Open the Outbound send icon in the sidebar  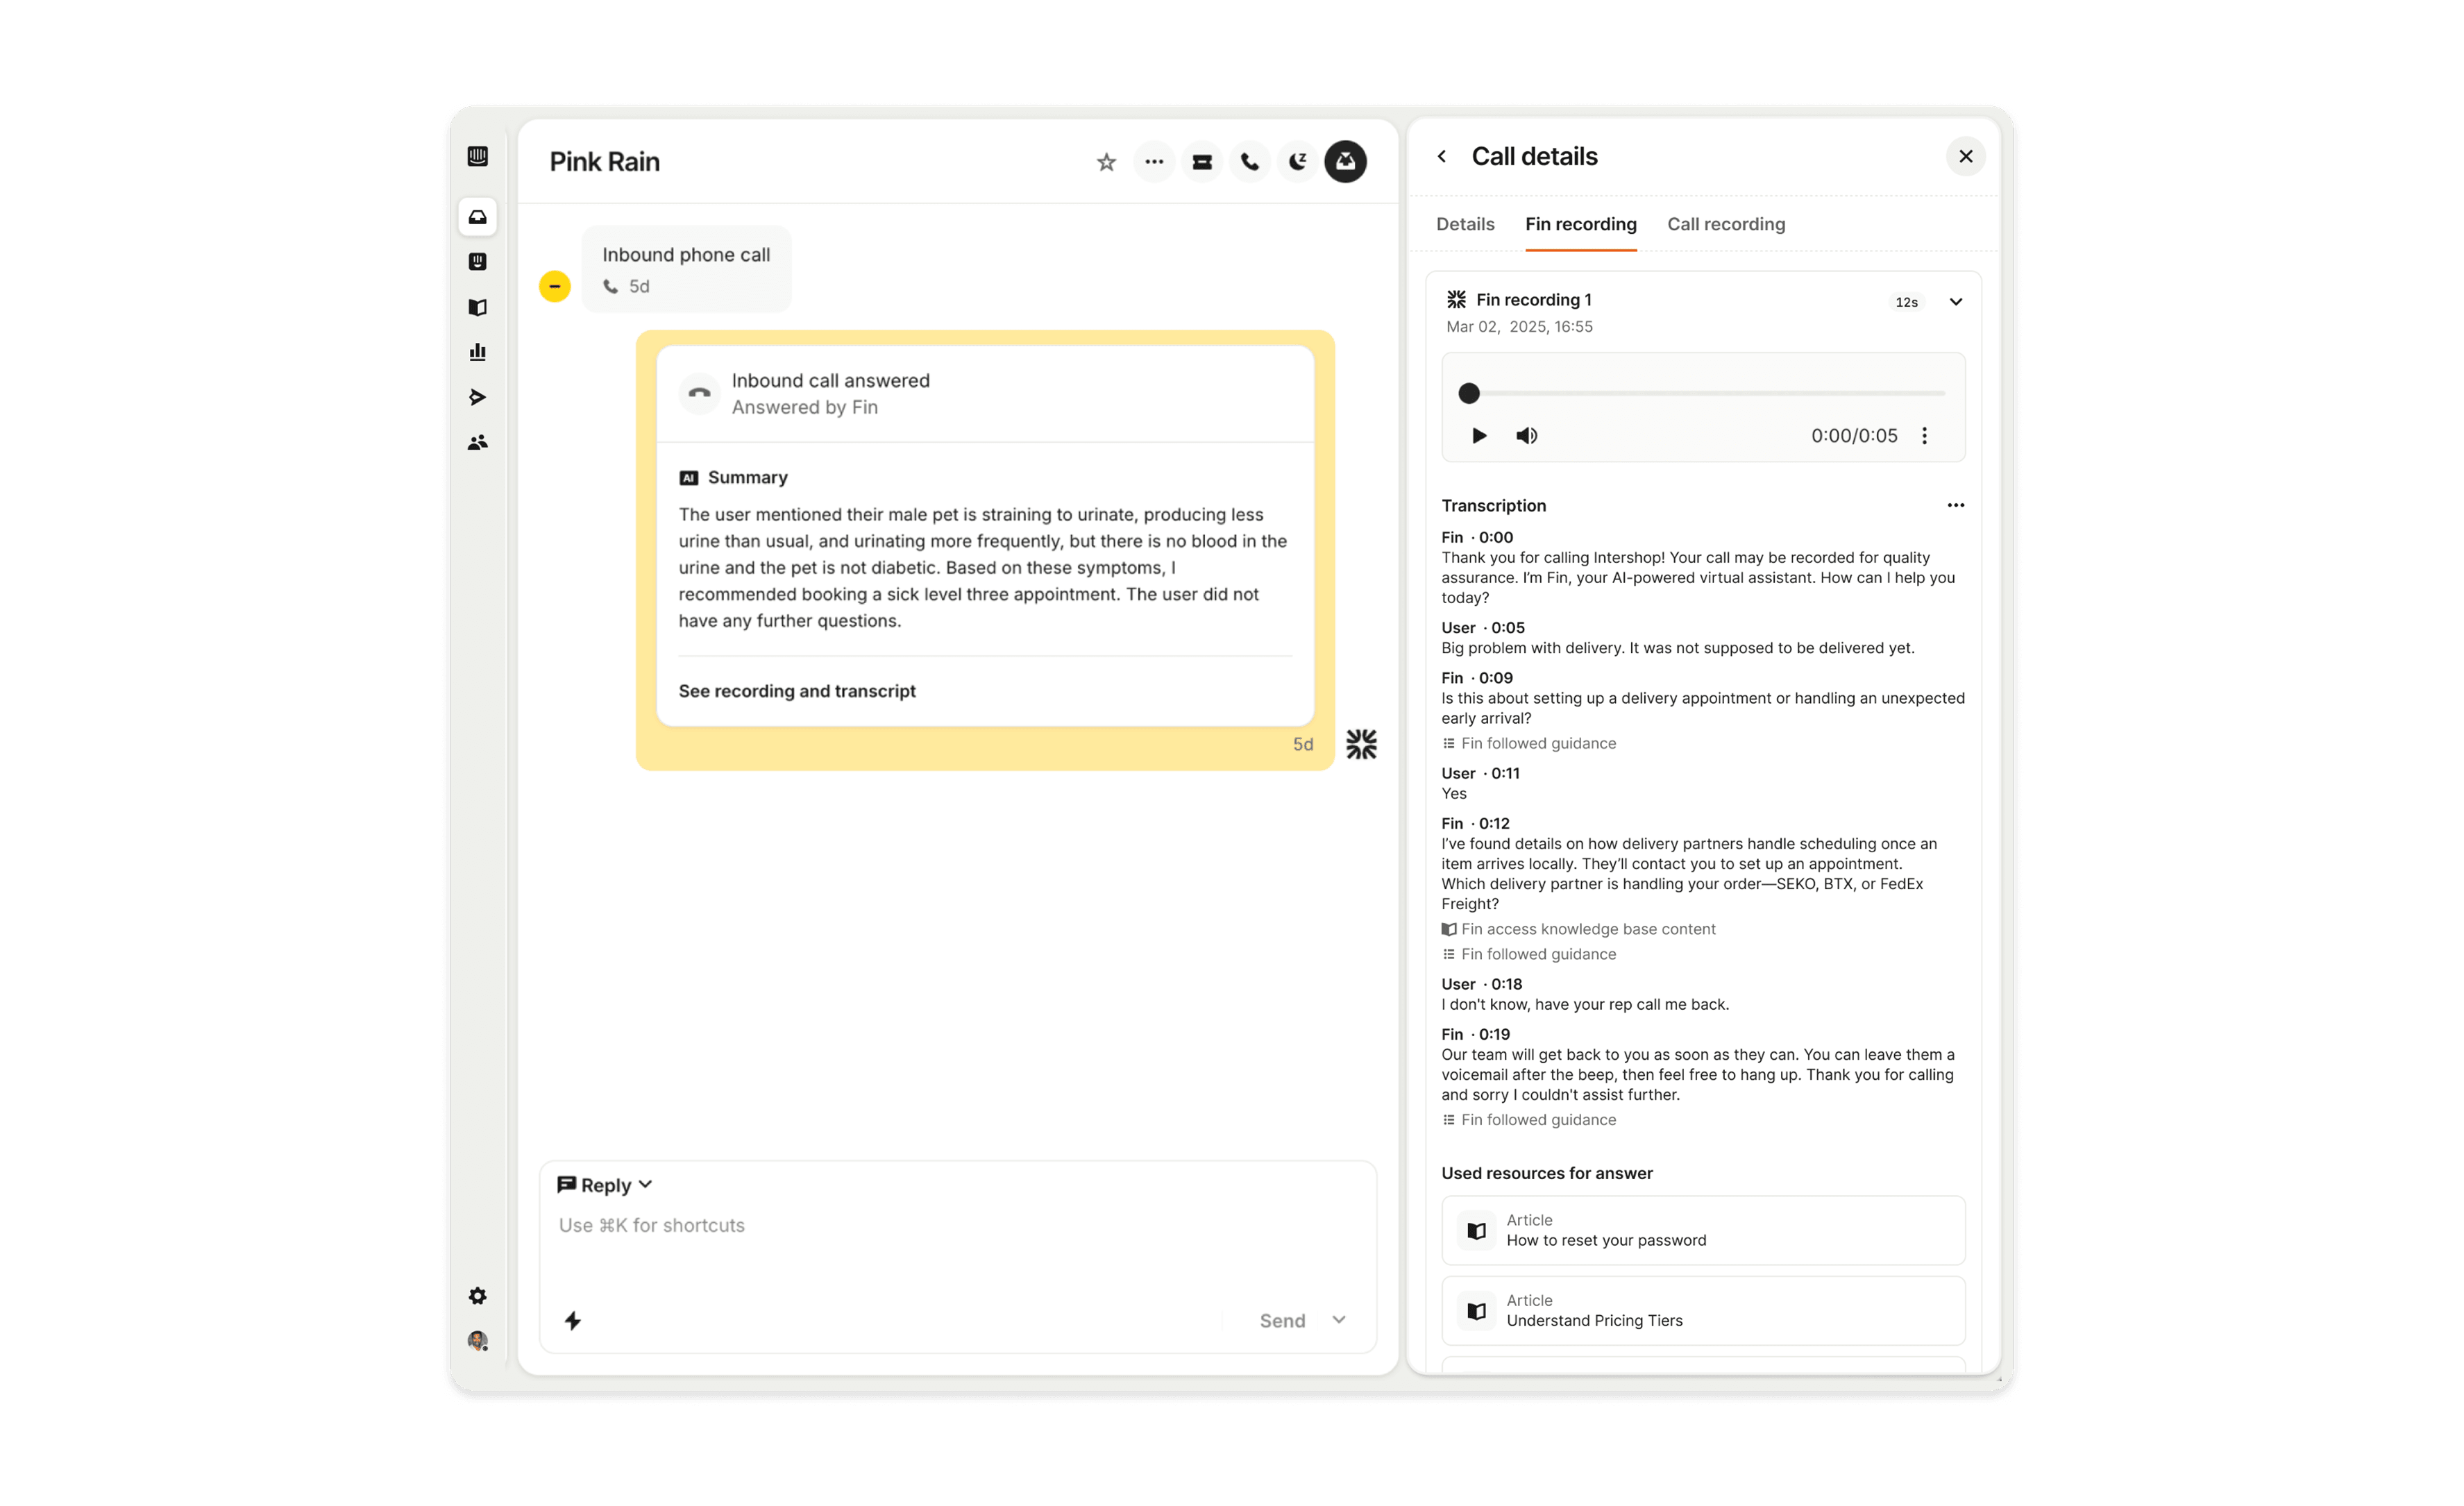(x=478, y=397)
